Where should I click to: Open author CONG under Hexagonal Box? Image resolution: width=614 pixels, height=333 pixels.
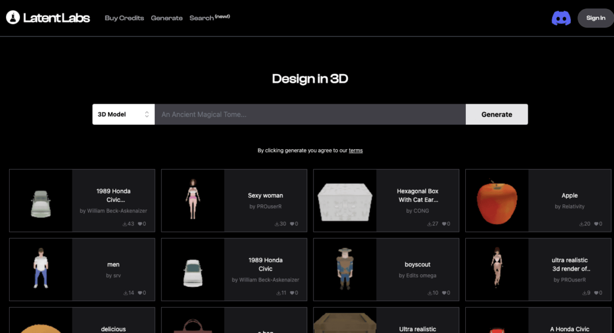[x=422, y=211]
